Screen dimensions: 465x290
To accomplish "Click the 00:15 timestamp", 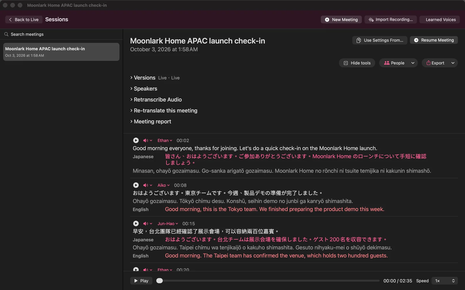I will pyautogui.click(x=189, y=224).
